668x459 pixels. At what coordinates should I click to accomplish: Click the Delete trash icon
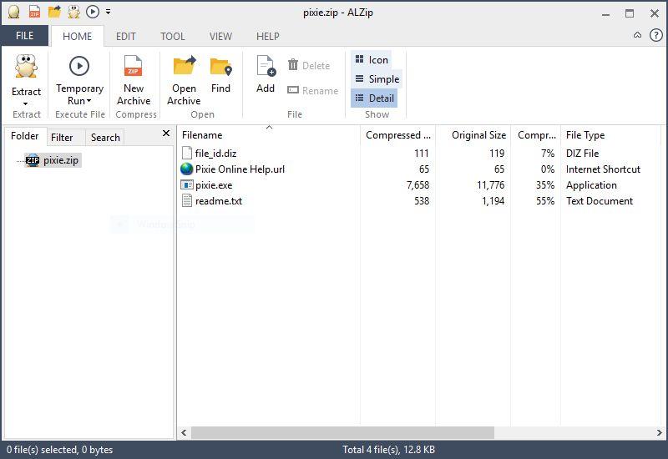(x=293, y=65)
